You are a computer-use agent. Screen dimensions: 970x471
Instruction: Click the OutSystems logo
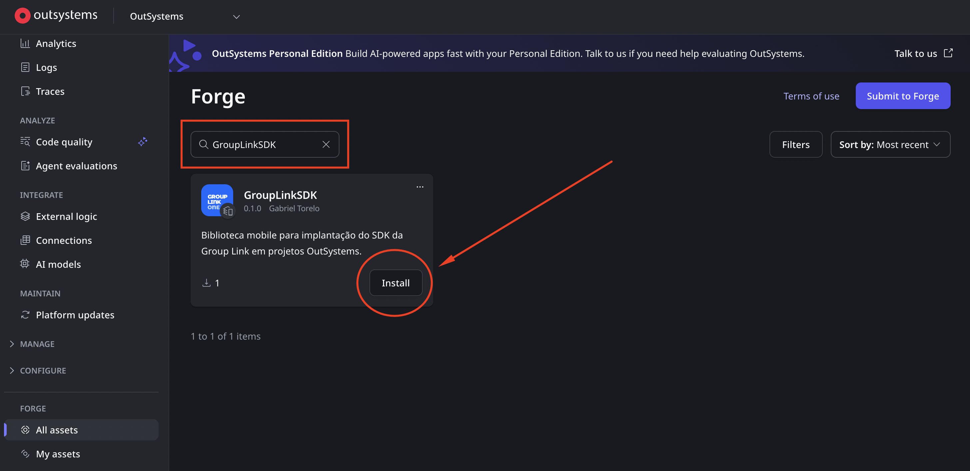click(x=55, y=15)
